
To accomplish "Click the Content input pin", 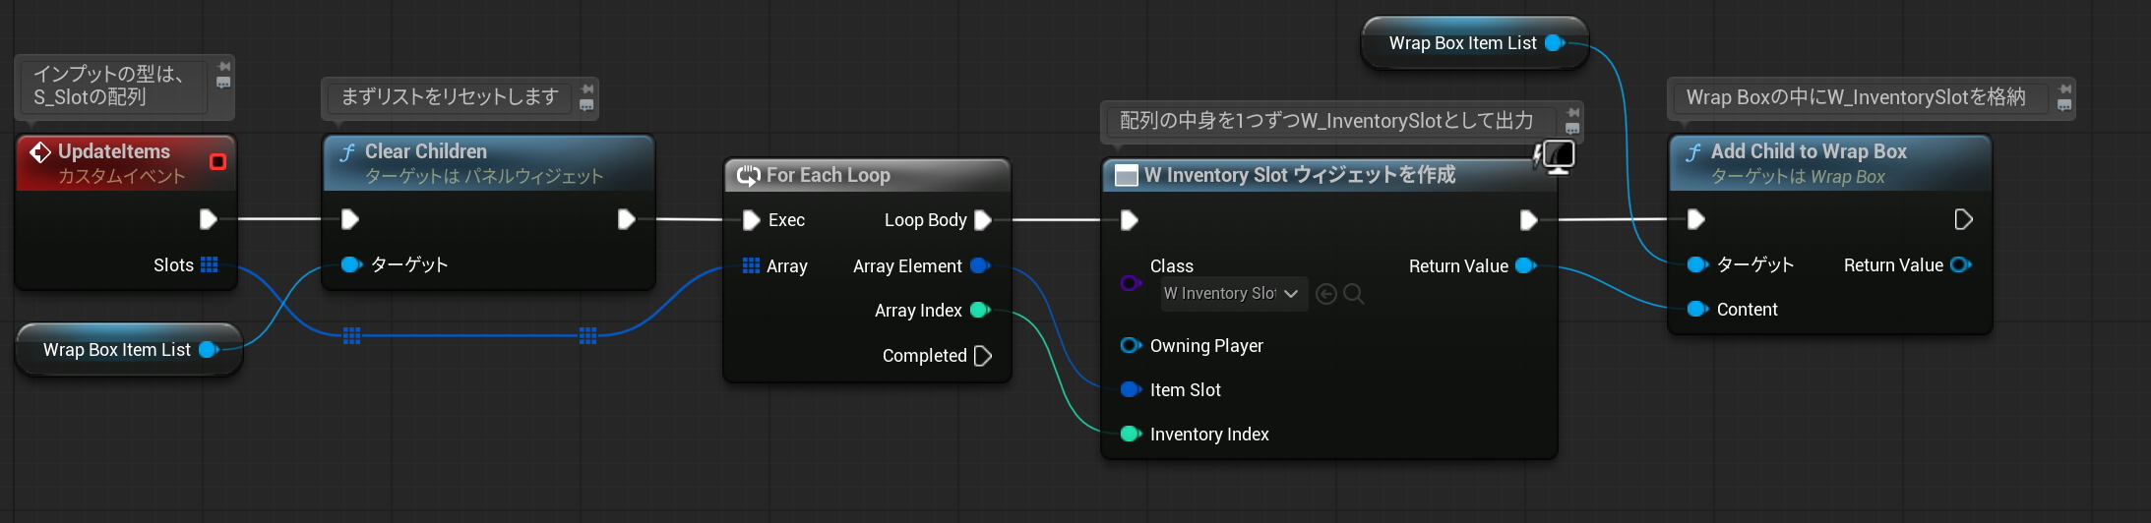I will coord(1696,309).
